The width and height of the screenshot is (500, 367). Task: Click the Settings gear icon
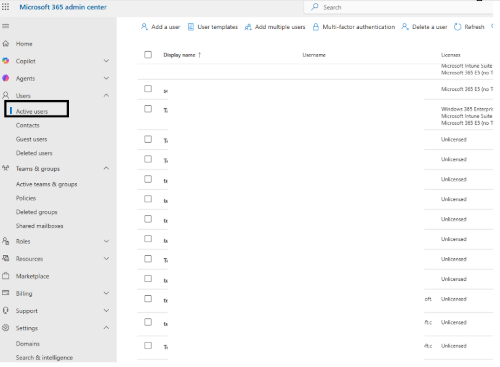[x=6, y=328]
